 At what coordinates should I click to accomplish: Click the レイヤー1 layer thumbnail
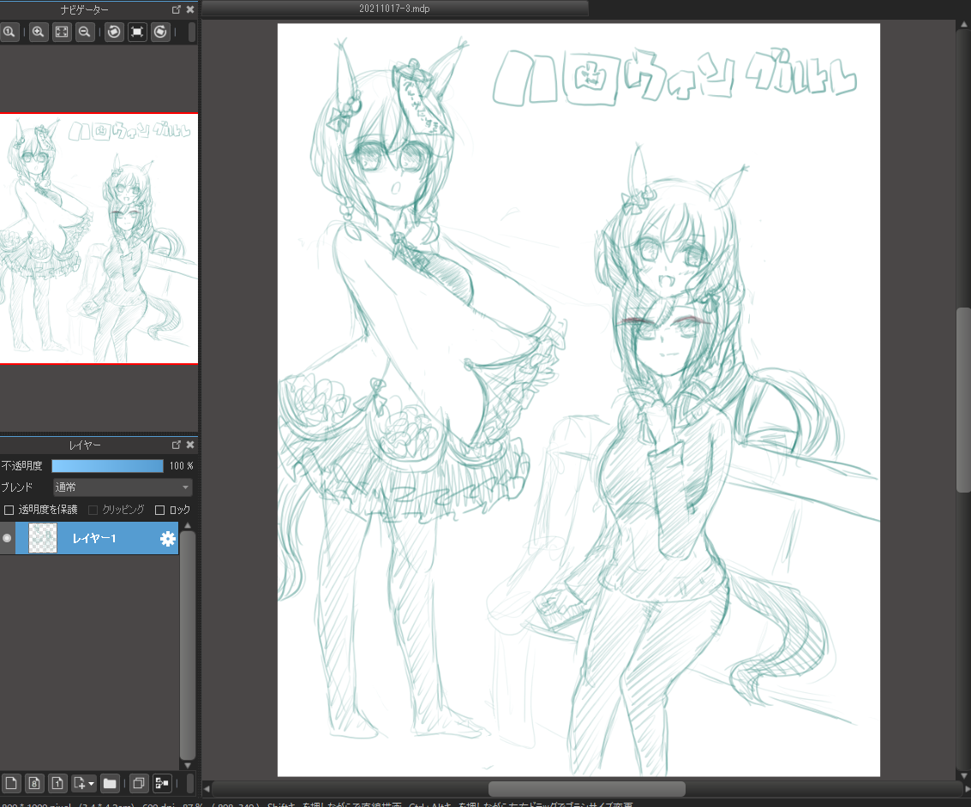pos(43,538)
